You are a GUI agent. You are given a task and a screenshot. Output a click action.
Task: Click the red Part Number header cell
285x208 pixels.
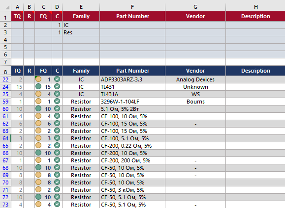(x=132, y=16)
